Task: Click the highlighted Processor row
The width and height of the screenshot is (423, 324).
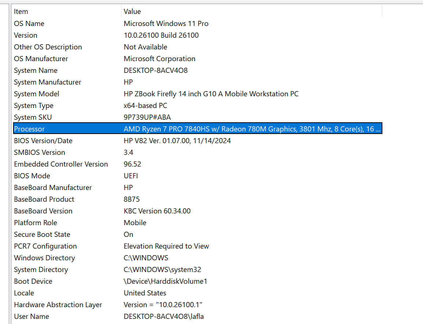Action: (198, 129)
